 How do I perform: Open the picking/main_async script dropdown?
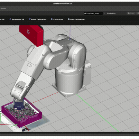click(93, 13)
